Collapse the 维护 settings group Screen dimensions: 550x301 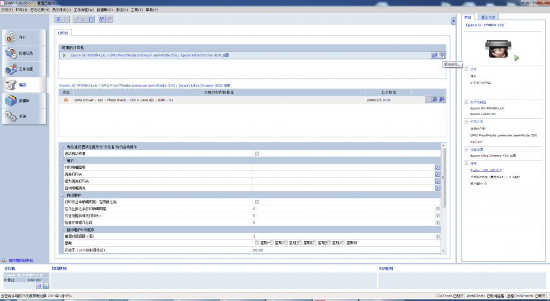[x=62, y=161]
